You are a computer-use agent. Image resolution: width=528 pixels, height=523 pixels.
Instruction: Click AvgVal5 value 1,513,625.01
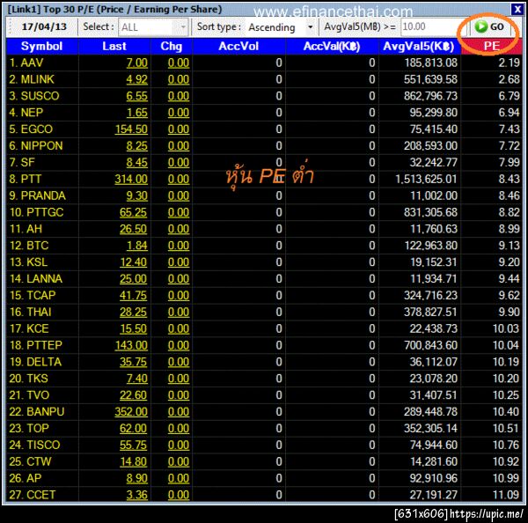click(426, 180)
